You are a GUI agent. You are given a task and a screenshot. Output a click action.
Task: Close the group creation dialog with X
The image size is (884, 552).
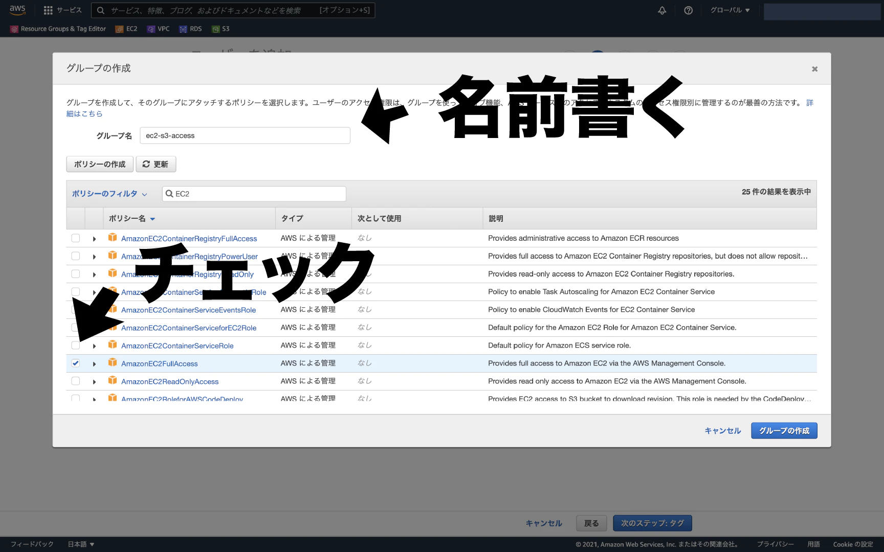pyautogui.click(x=814, y=69)
